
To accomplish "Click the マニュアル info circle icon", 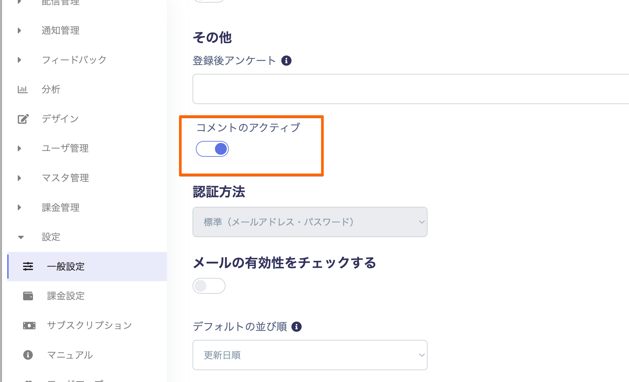I will (28, 355).
